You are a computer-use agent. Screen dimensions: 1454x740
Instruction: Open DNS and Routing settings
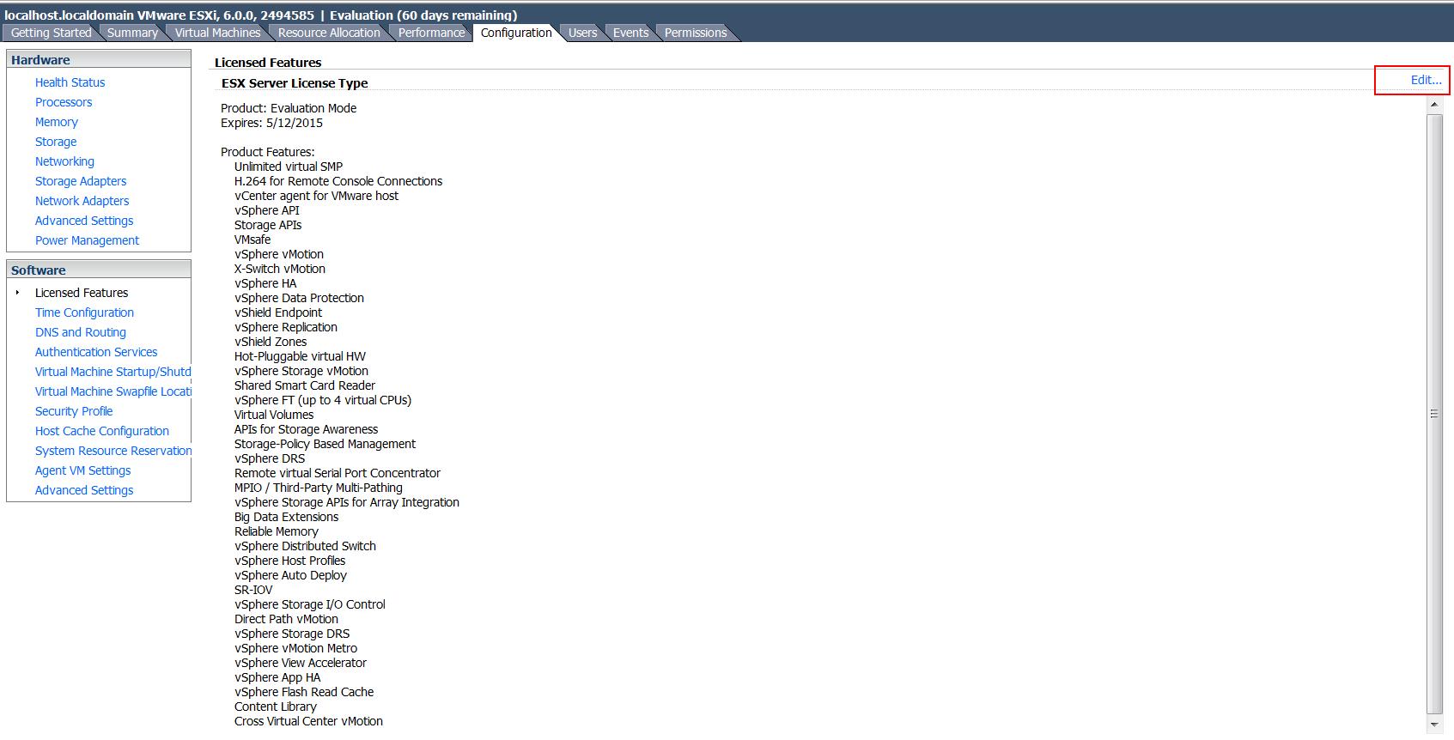(x=81, y=332)
